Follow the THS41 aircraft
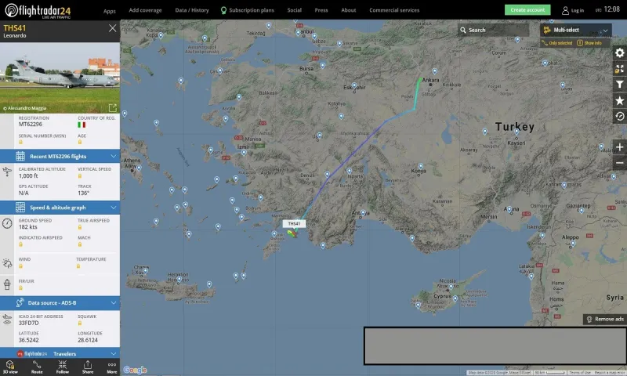Viewport: 627px width, 376px height. (x=63, y=367)
